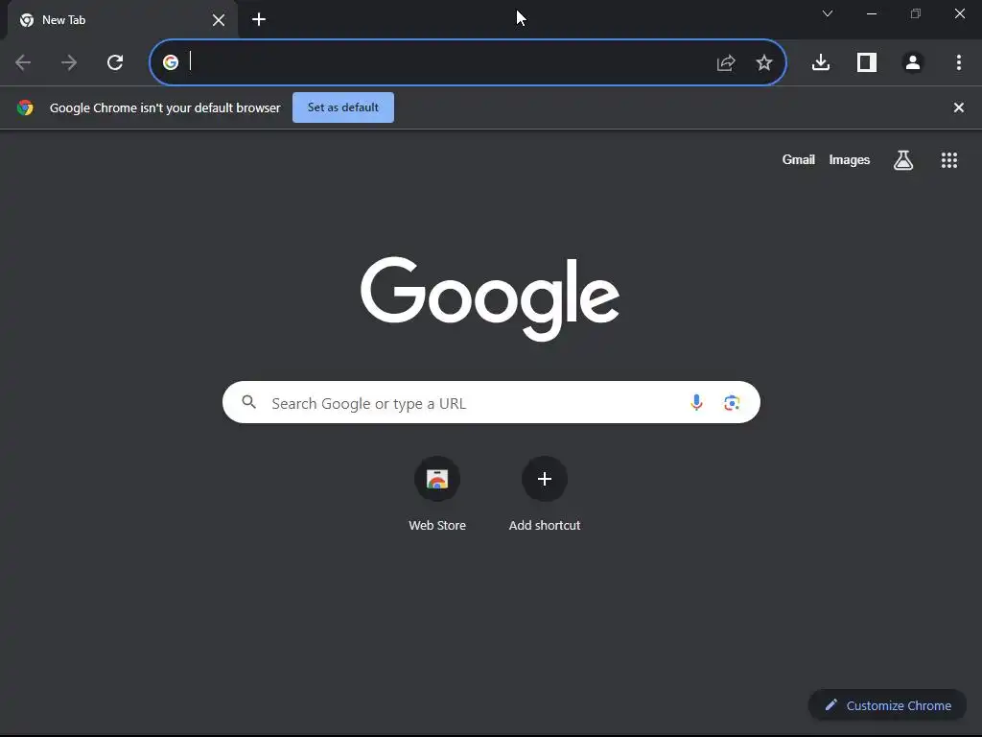Click Customize Chrome button
The image size is (982, 737).
point(888,705)
